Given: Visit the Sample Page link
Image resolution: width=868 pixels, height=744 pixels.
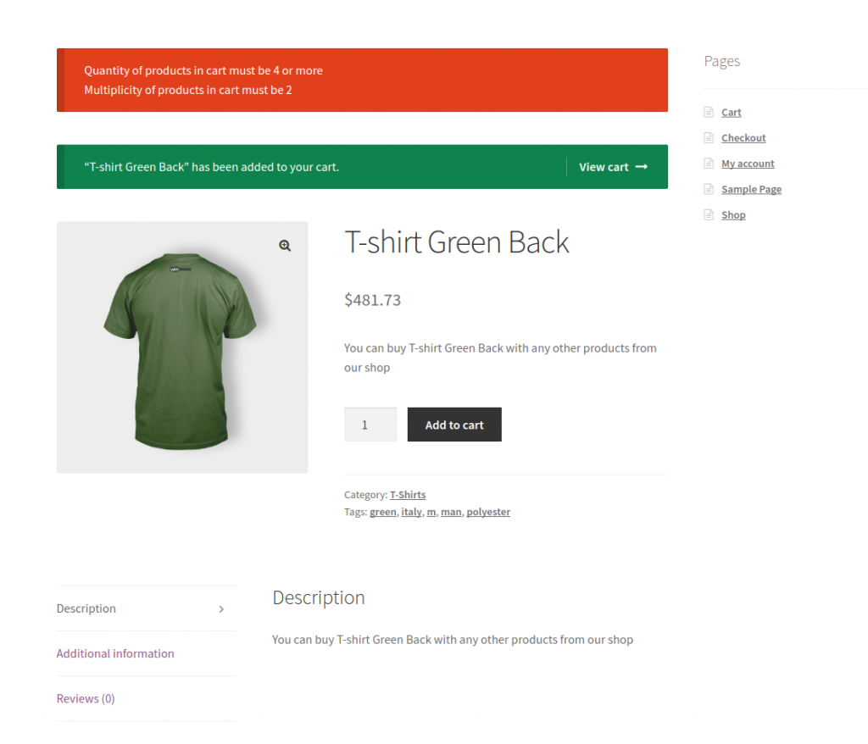Looking at the screenshot, I should pyautogui.click(x=751, y=189).
